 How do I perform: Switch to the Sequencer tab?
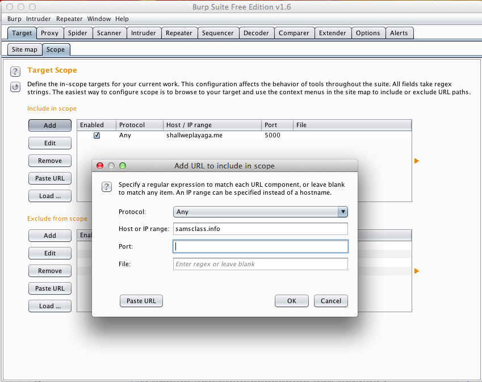(217, 33)
